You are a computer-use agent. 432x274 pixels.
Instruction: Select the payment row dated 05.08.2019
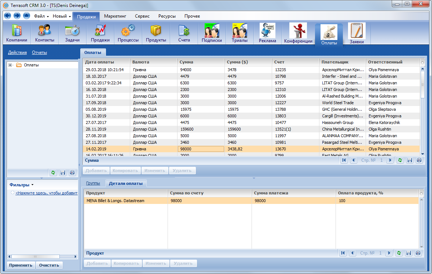(251, 109)
